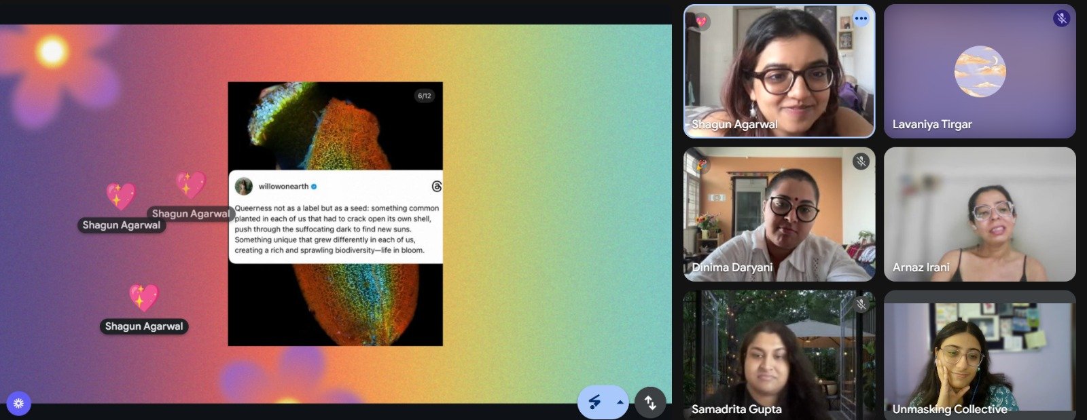Click the blue verified badge beside willowonearth
This screenshot has width=1087, height=420.
pos(314,187)
